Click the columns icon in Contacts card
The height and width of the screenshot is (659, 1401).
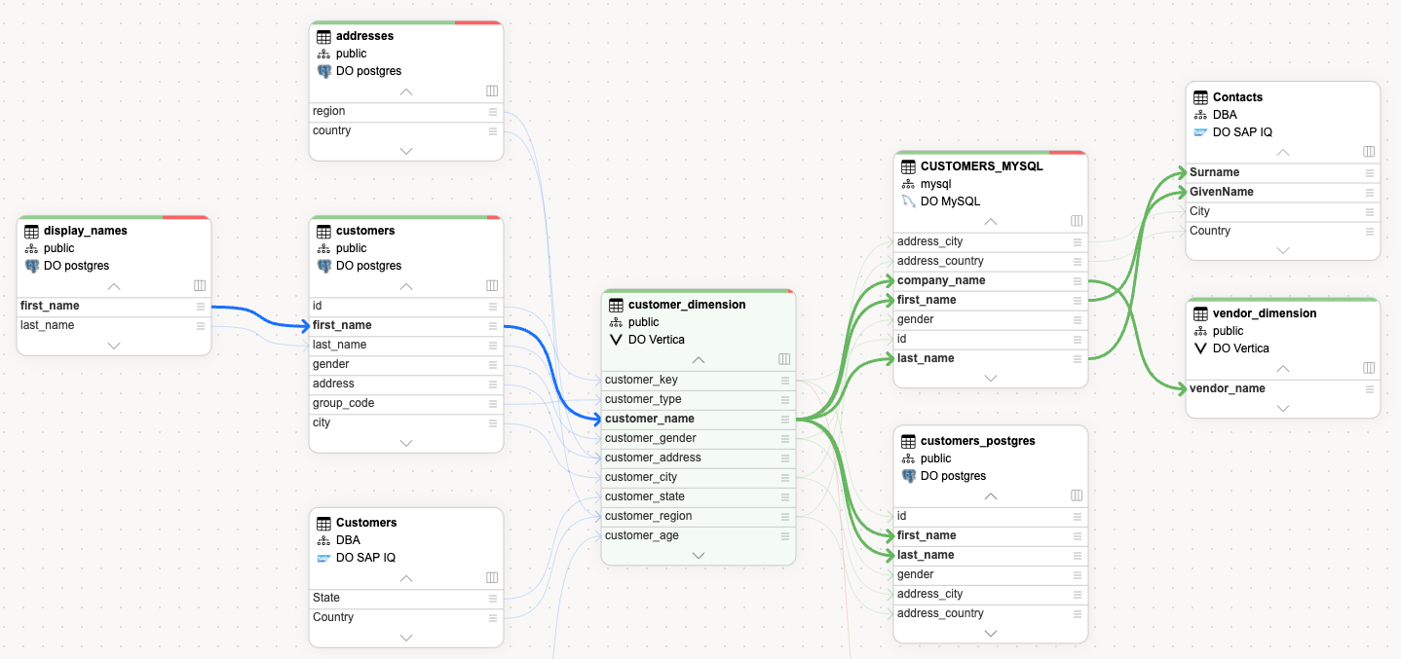tap(1369, 152)
